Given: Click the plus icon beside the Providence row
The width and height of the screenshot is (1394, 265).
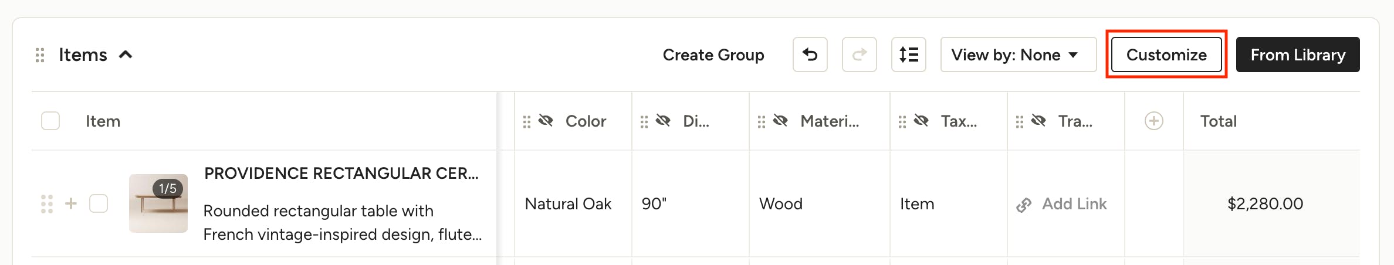Looking at the screenshot, I should click(x=71, y=203).
